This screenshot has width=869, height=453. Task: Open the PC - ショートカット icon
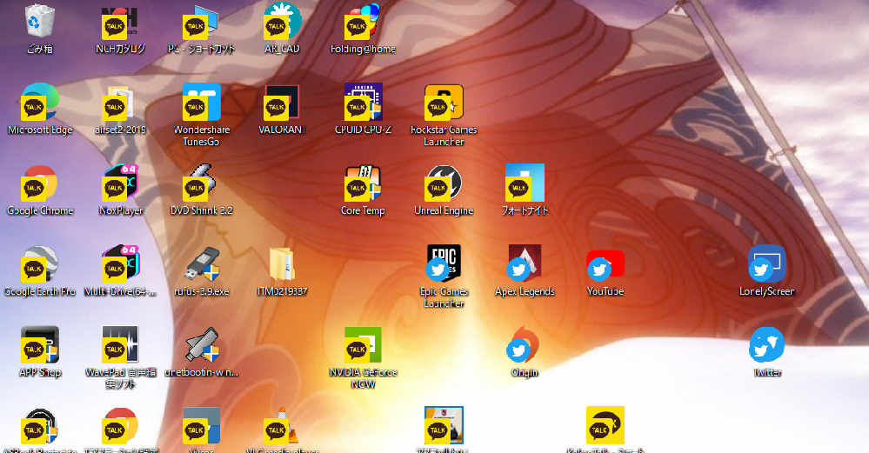[201, 22]
